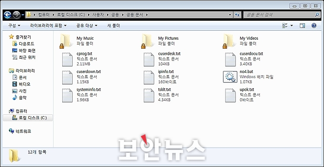Click the 0바이트 size of upok.txt
324x167 pixels.
(x=247, y=100)
